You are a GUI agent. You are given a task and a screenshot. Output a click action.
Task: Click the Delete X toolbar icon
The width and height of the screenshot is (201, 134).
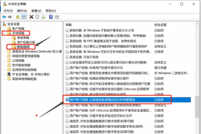pos(31,17)
